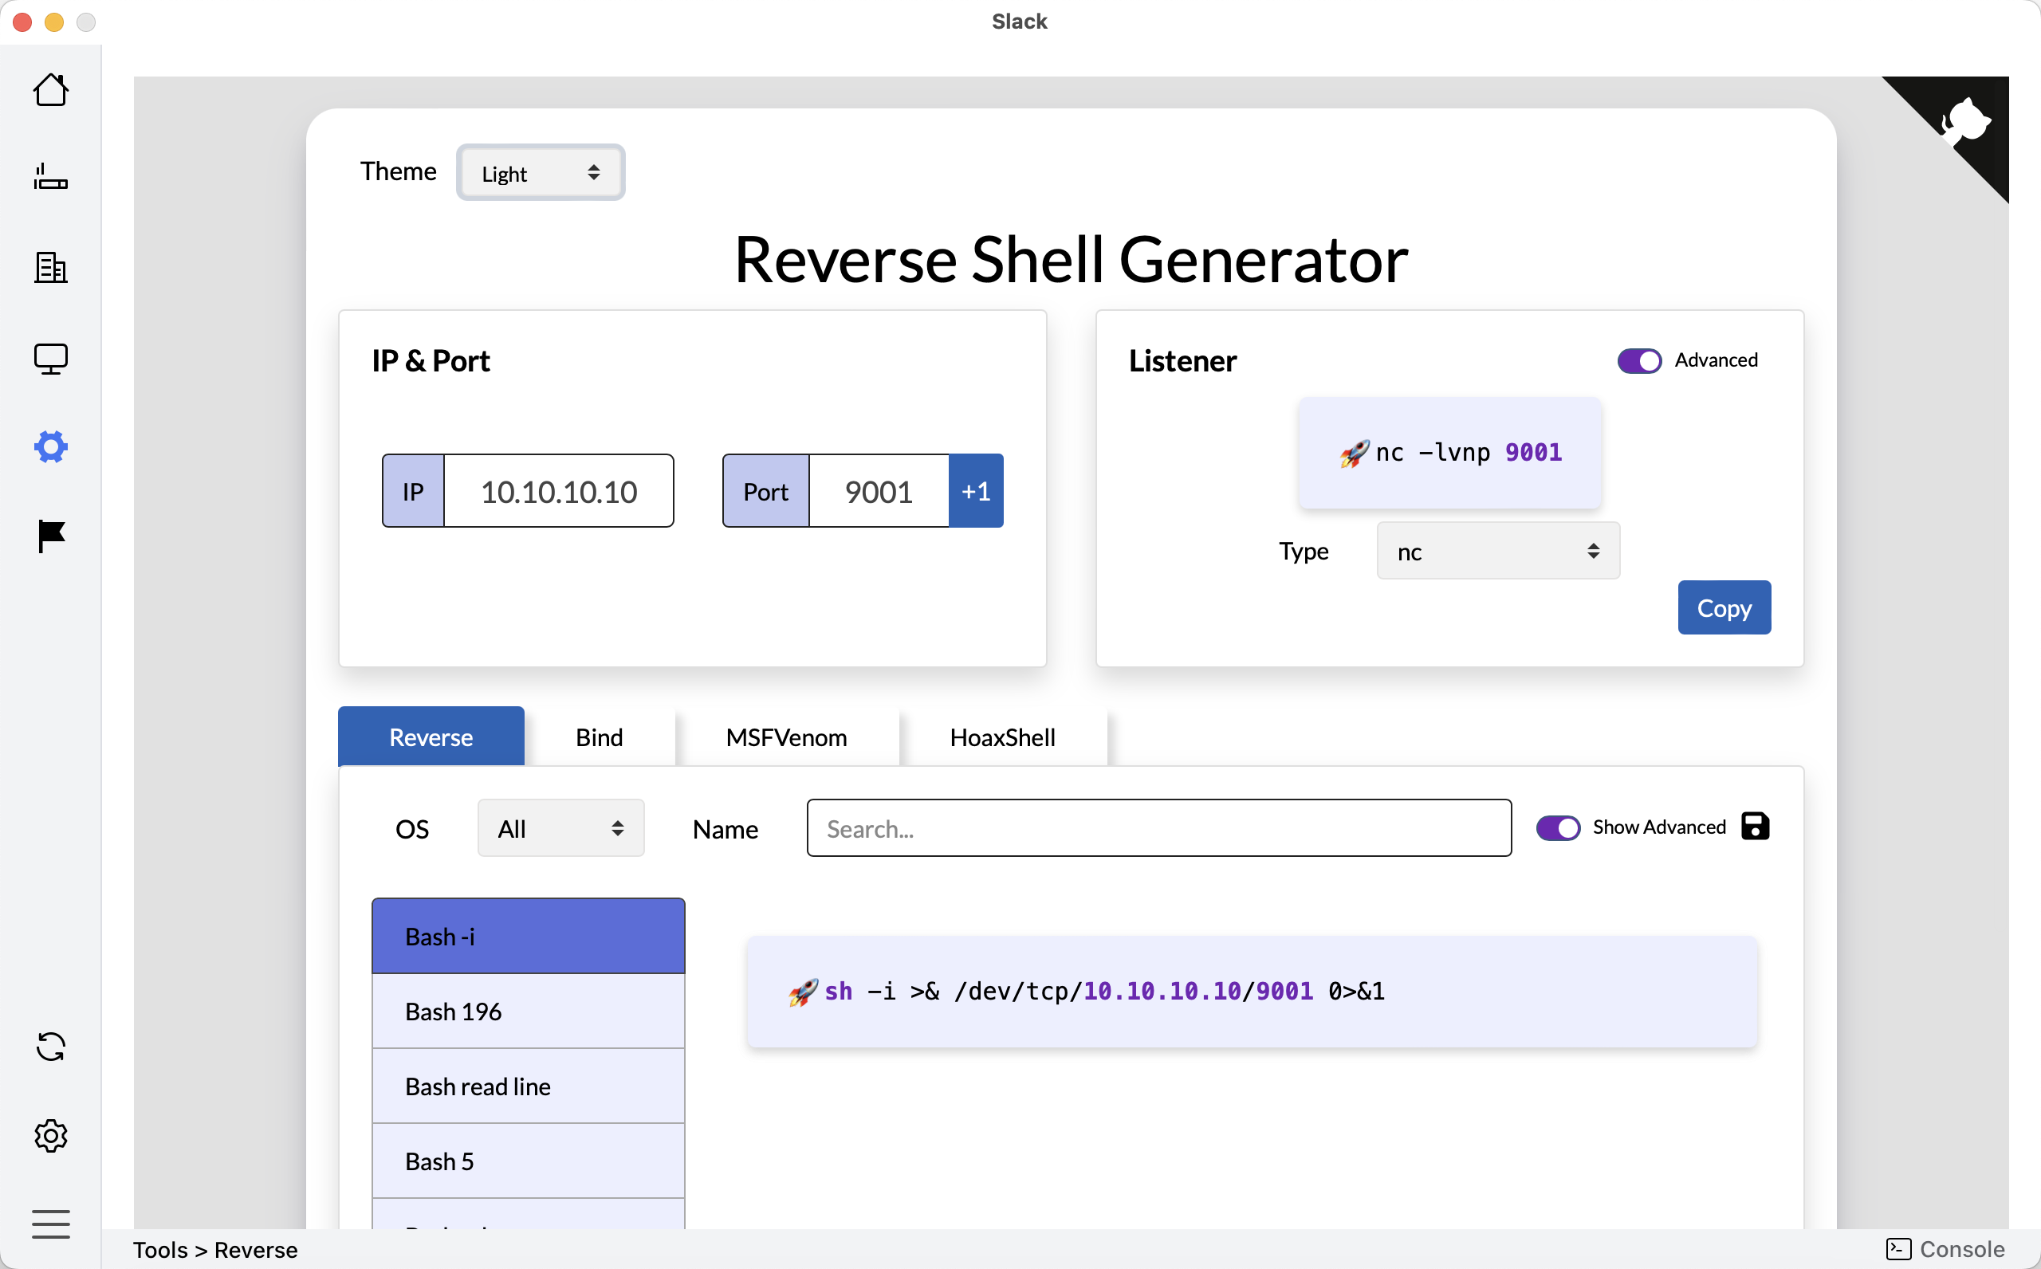Click the save floppy disk icon
This screenshot has width=2041, height=1269.
(x=1755, y=826)
